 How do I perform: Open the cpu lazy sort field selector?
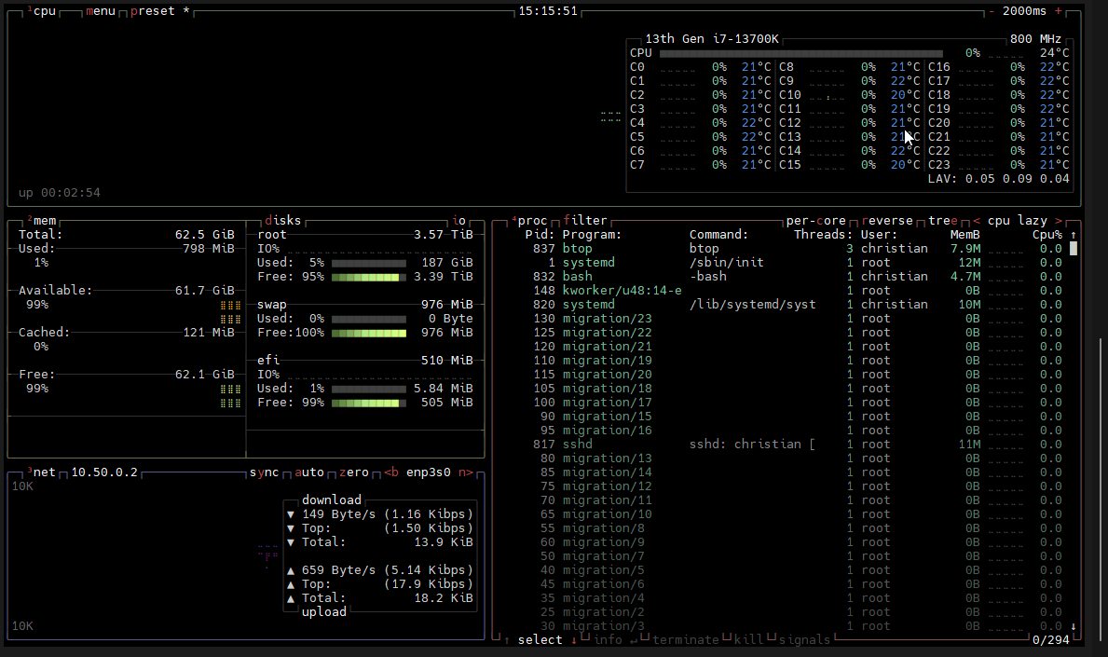pos(1018,221)
